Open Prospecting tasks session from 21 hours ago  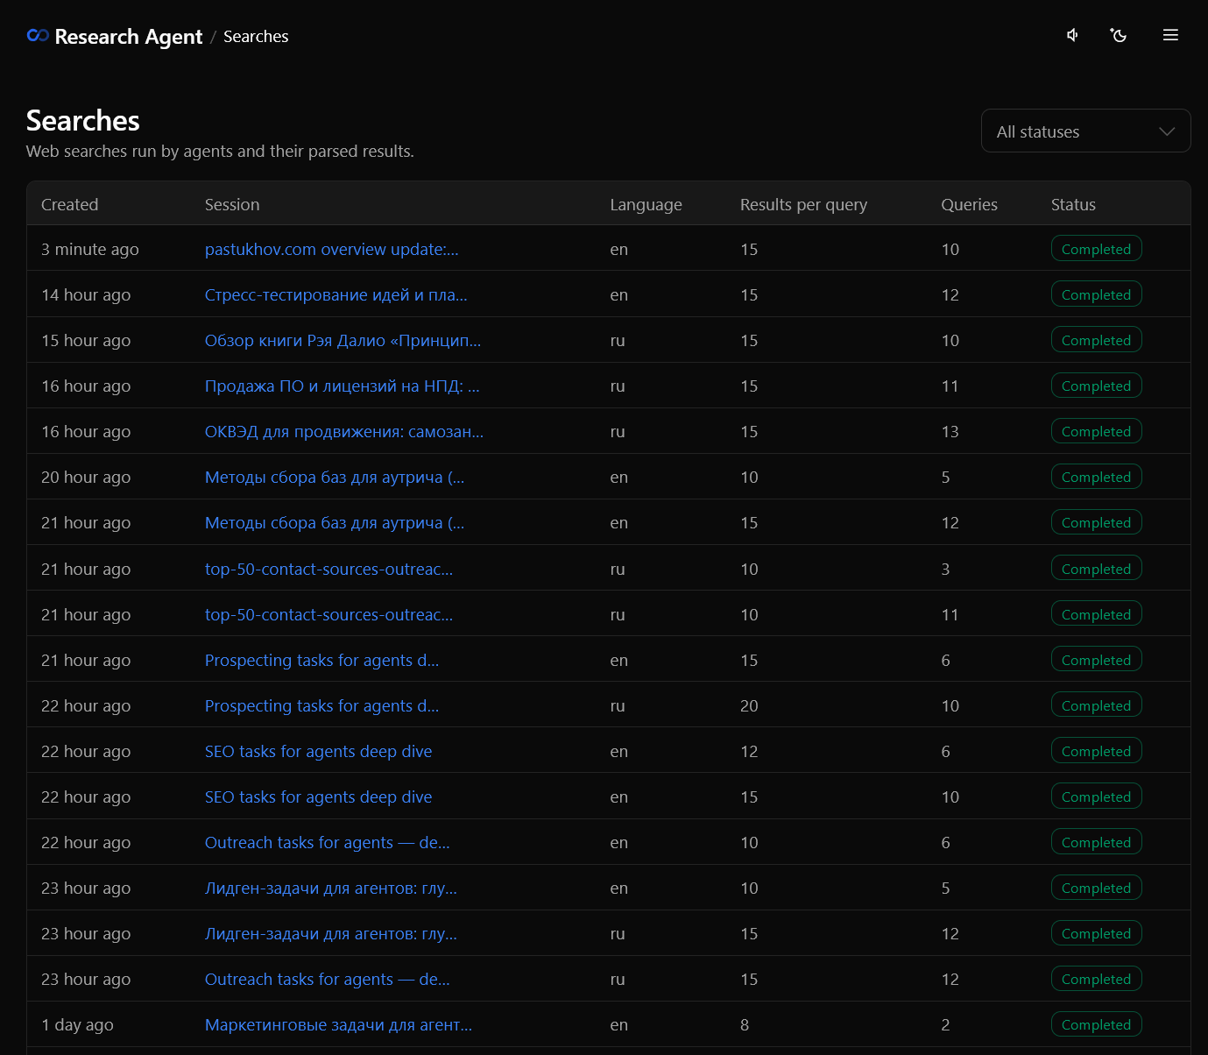[x=322, y=661]
